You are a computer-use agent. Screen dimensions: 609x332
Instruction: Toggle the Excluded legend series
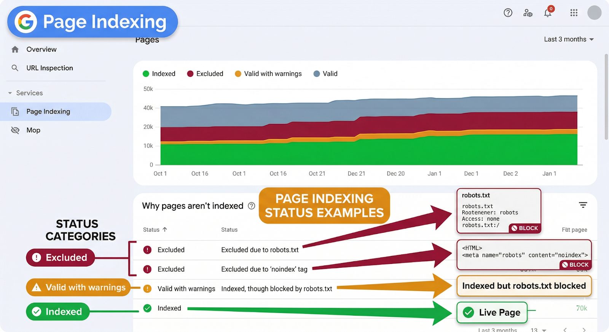[205, 74]
